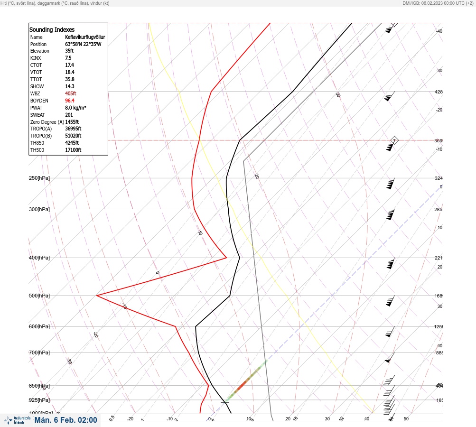Click the wind barb at 400 hPa level
This screenshot has height=427, width=476.
tap(391, 263)
